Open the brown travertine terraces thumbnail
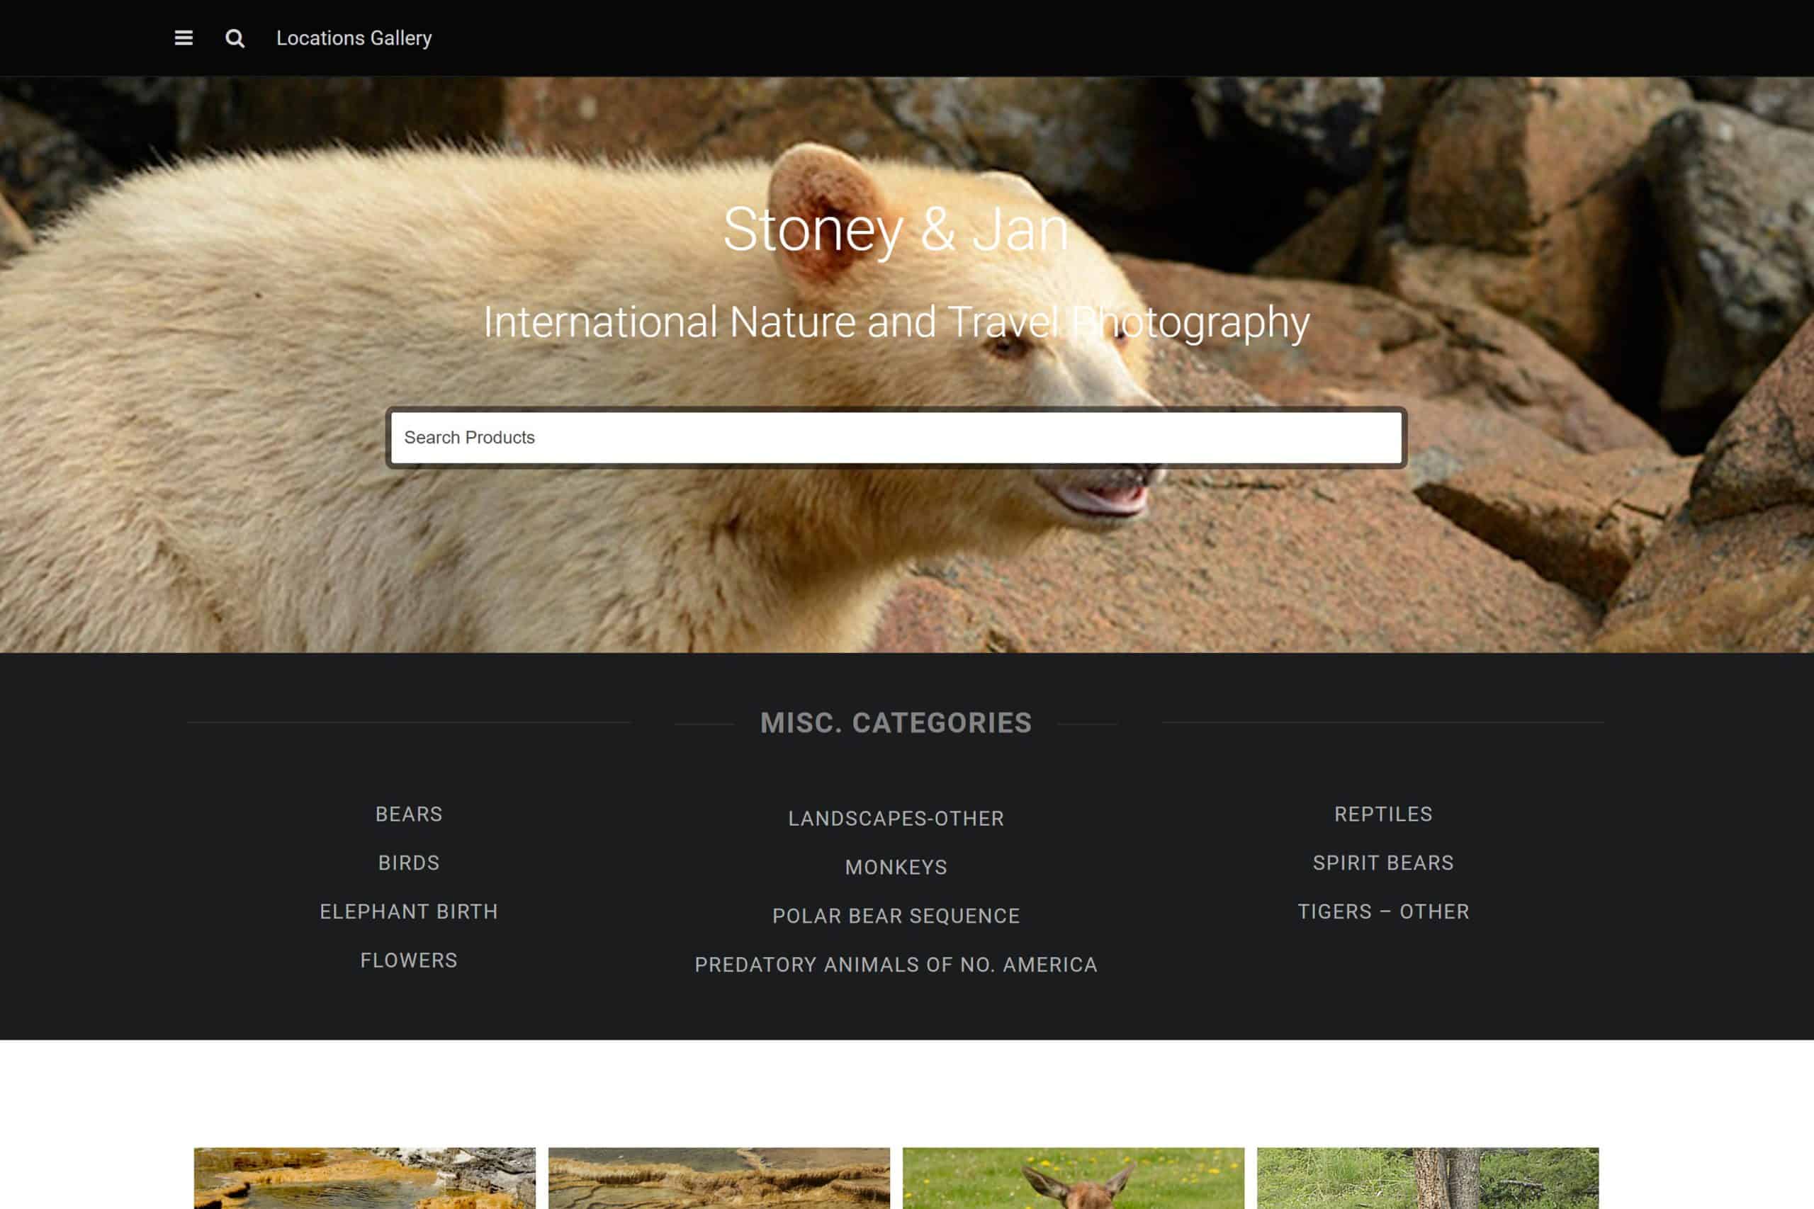1814x1209 pixels. click(x=719, y=1178)
